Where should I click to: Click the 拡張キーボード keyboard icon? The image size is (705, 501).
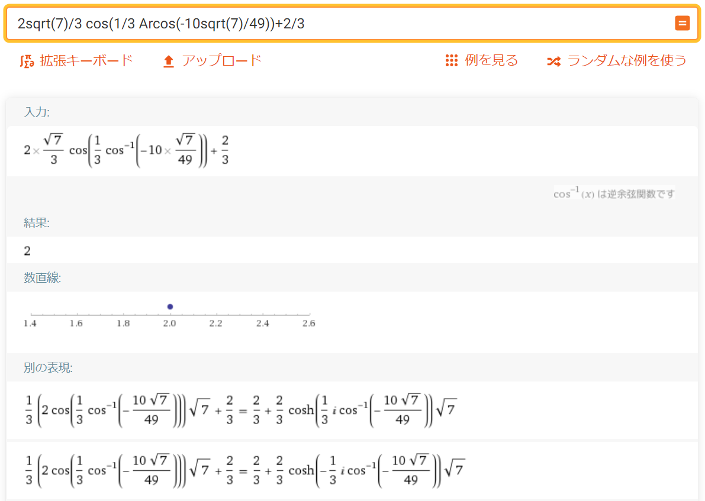[27, 61]
